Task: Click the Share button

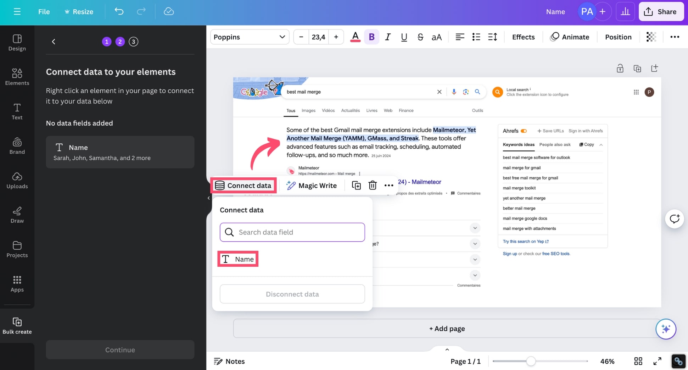Action: click(661, 12)
